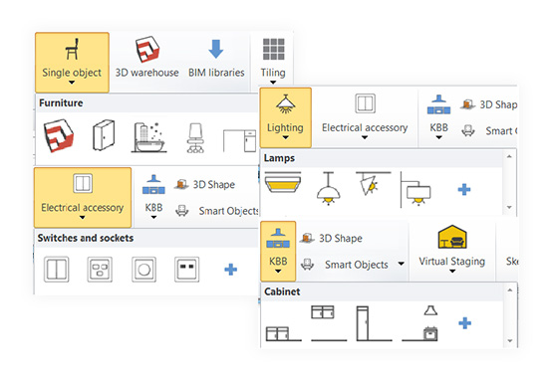Expand Virtual Staging dropdown arrow

point(452,272)
